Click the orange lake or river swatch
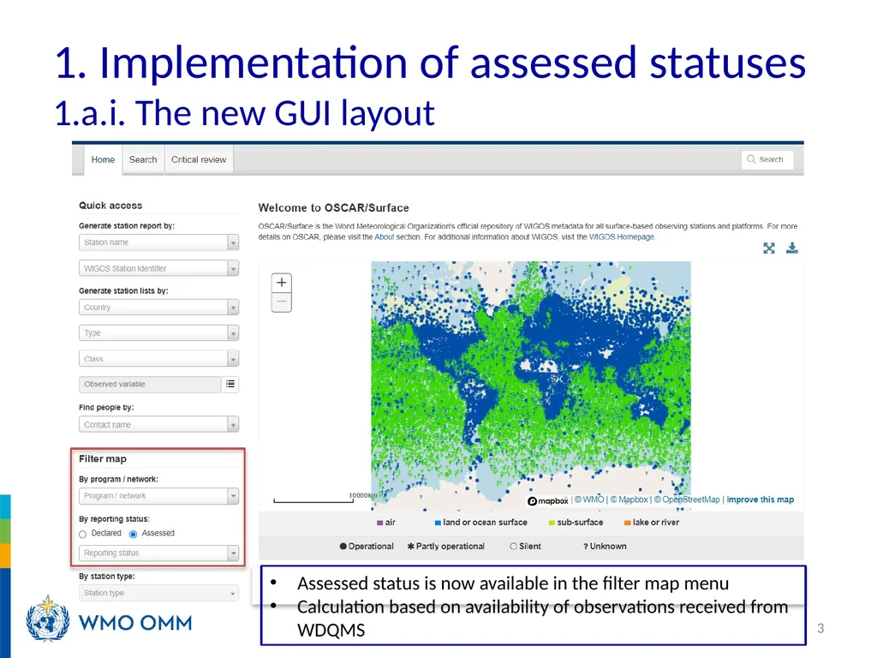The height and width of the screenshot is (658, 877). (628, 523)
